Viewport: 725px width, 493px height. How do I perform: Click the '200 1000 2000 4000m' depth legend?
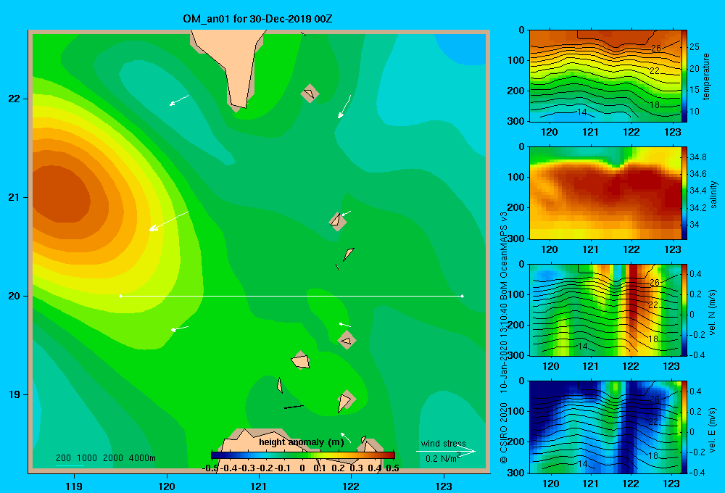(105, 458)
